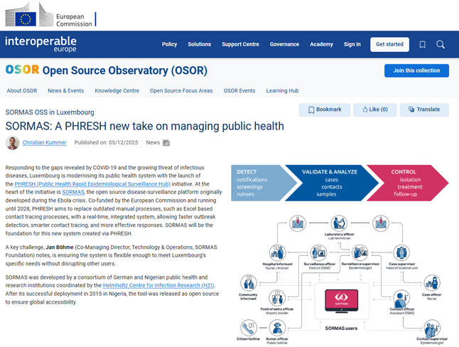
Task: Go to the OSOR Events tab
Action: click(x=239, y=91)
